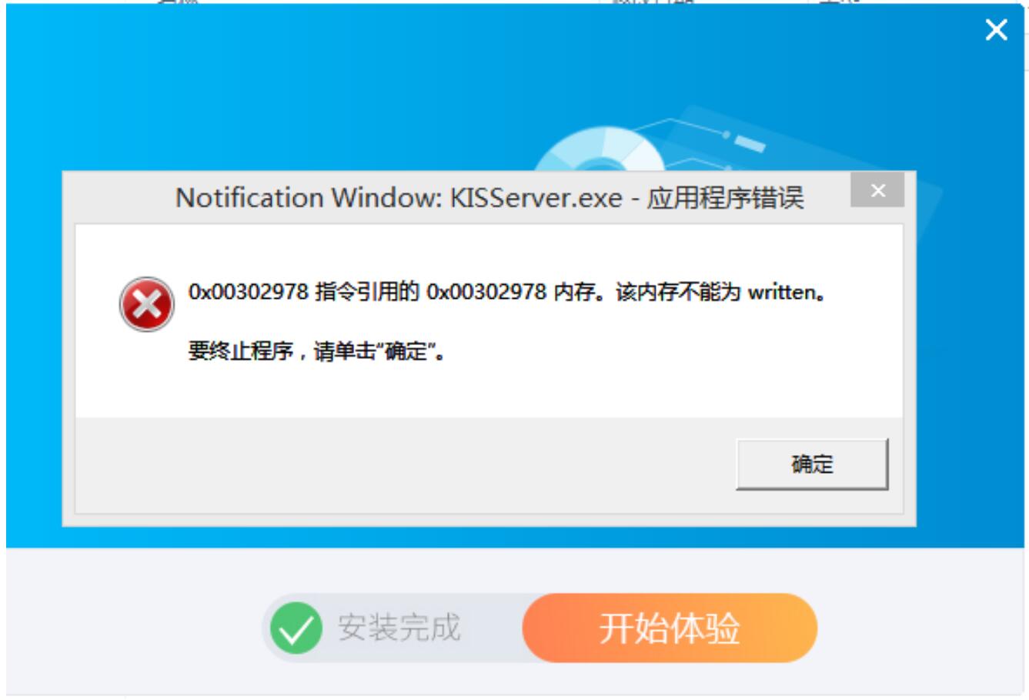Click the first 0x00302978 address in message

(x=248, y=292)
